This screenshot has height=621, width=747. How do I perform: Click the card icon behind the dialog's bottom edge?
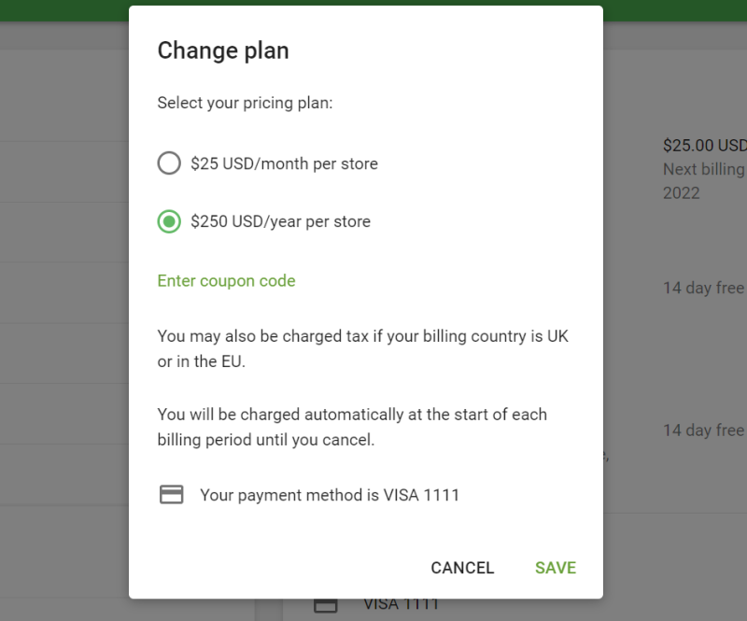pos(325,605)
